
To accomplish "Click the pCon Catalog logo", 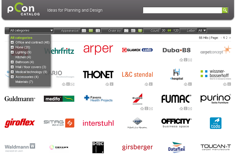I will 24,9.
